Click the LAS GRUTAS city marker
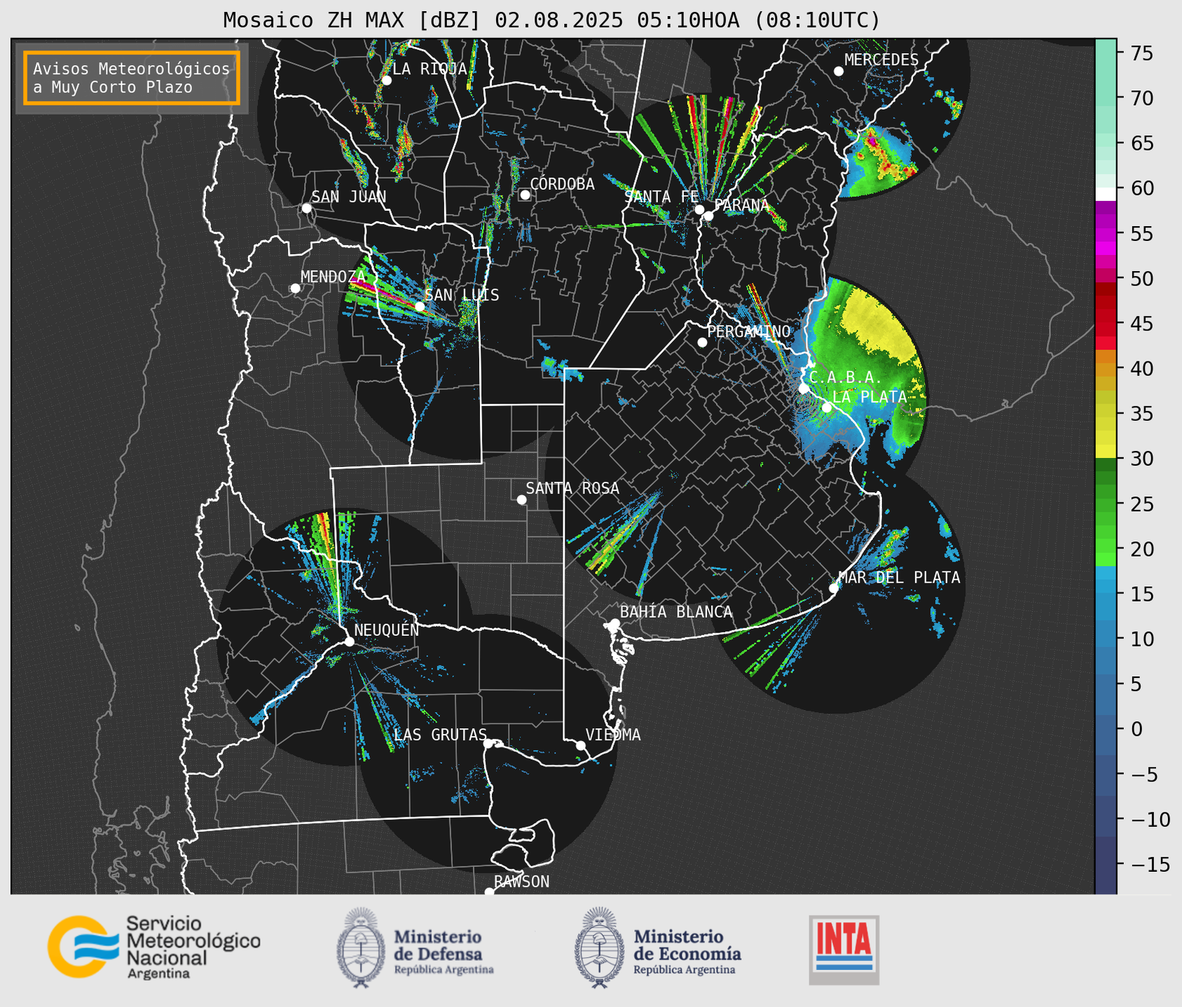 tap(488, 744)
